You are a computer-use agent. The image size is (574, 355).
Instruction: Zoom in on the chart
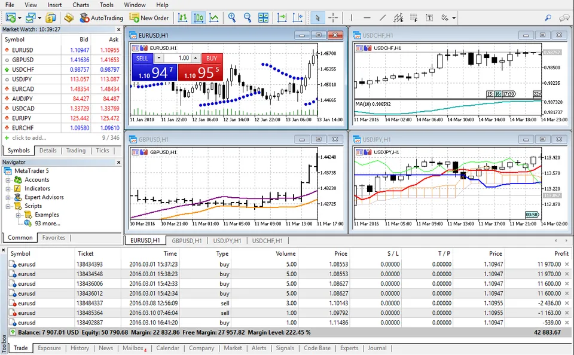tap(232, 17)
